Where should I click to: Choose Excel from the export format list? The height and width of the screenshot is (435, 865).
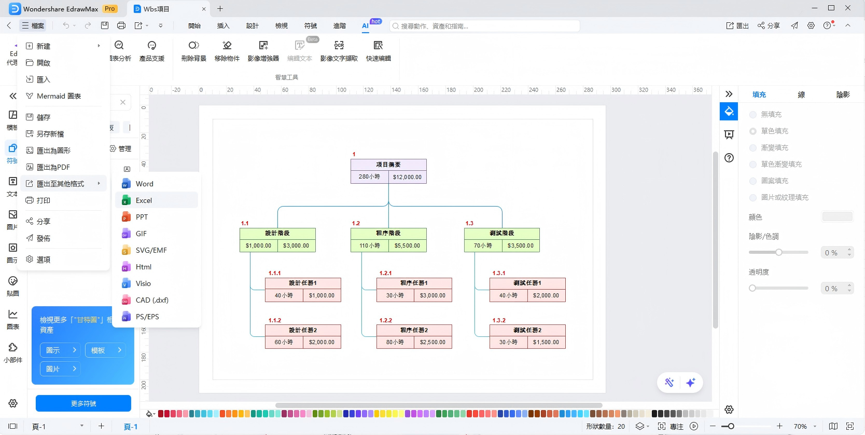click(x=144, y=200)
